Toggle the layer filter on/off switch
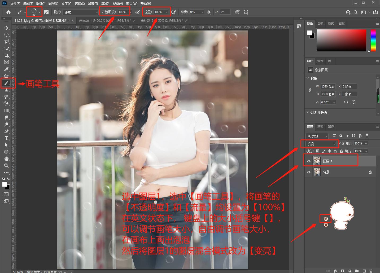The width and height of the screenshot is (380, 273). coord(367,136)
